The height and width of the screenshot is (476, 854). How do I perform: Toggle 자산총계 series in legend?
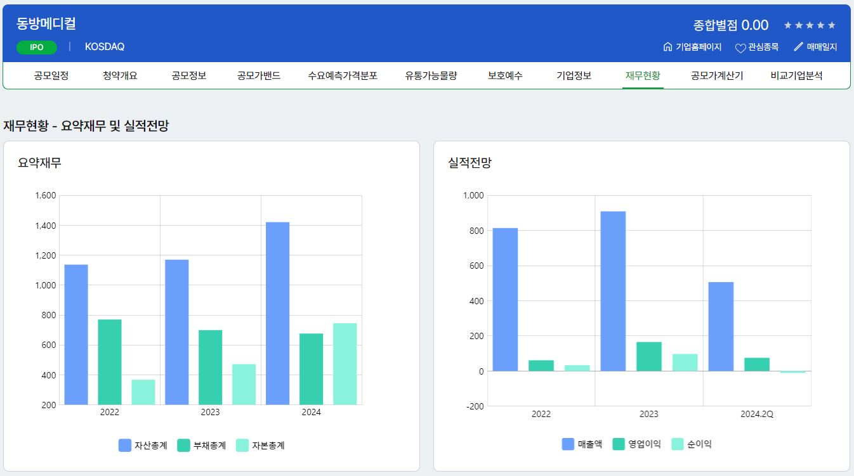pos(143,446)
